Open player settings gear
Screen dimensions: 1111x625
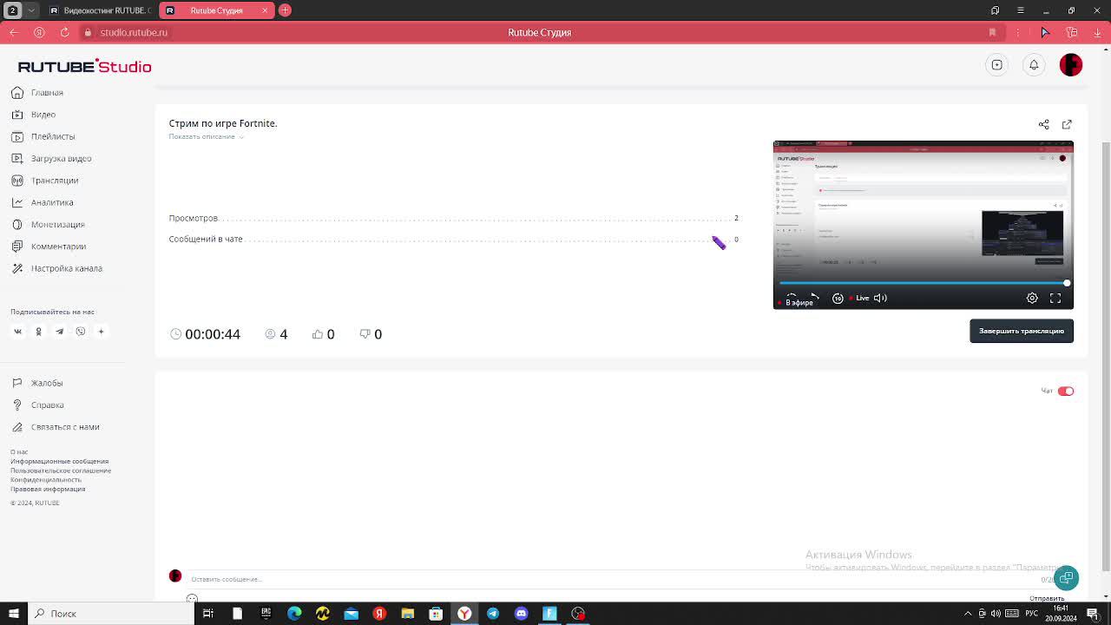[x=1032, y=299]
